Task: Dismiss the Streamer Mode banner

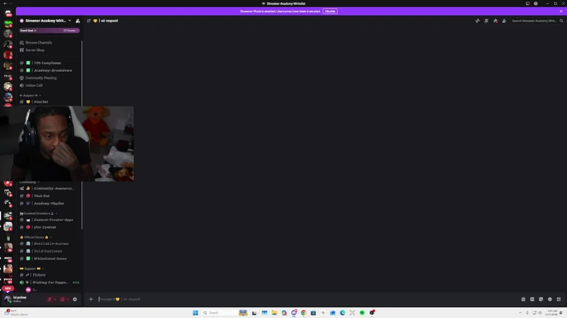Action: click(x=561, y=11)
